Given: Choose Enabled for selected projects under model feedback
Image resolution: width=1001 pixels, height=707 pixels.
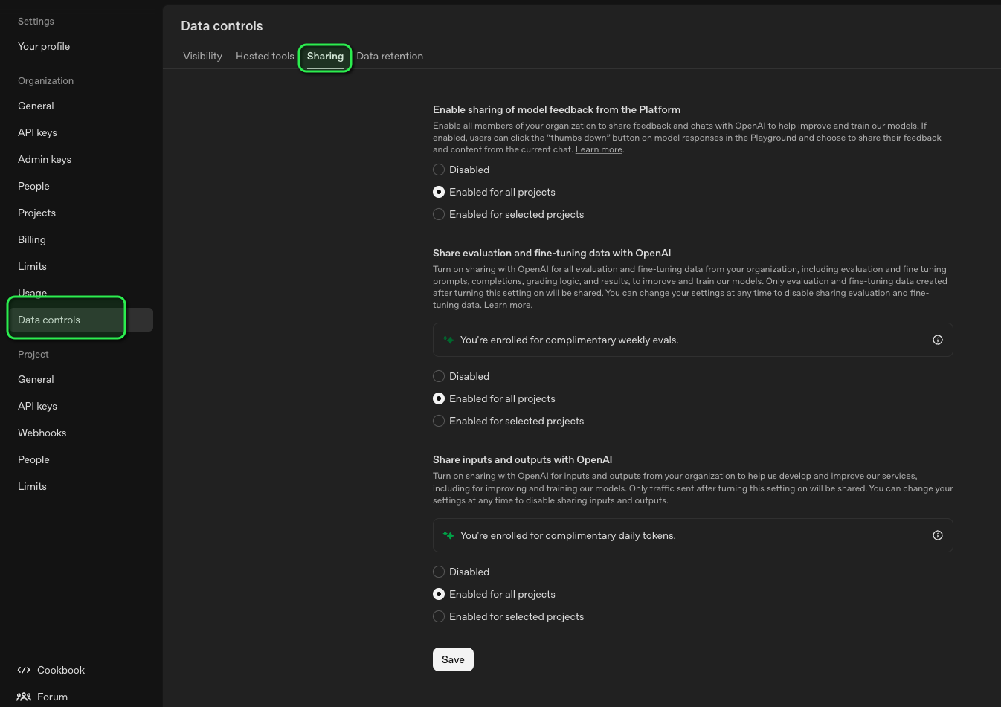Looking at the screenshot, I should click(x=439, y=214).
